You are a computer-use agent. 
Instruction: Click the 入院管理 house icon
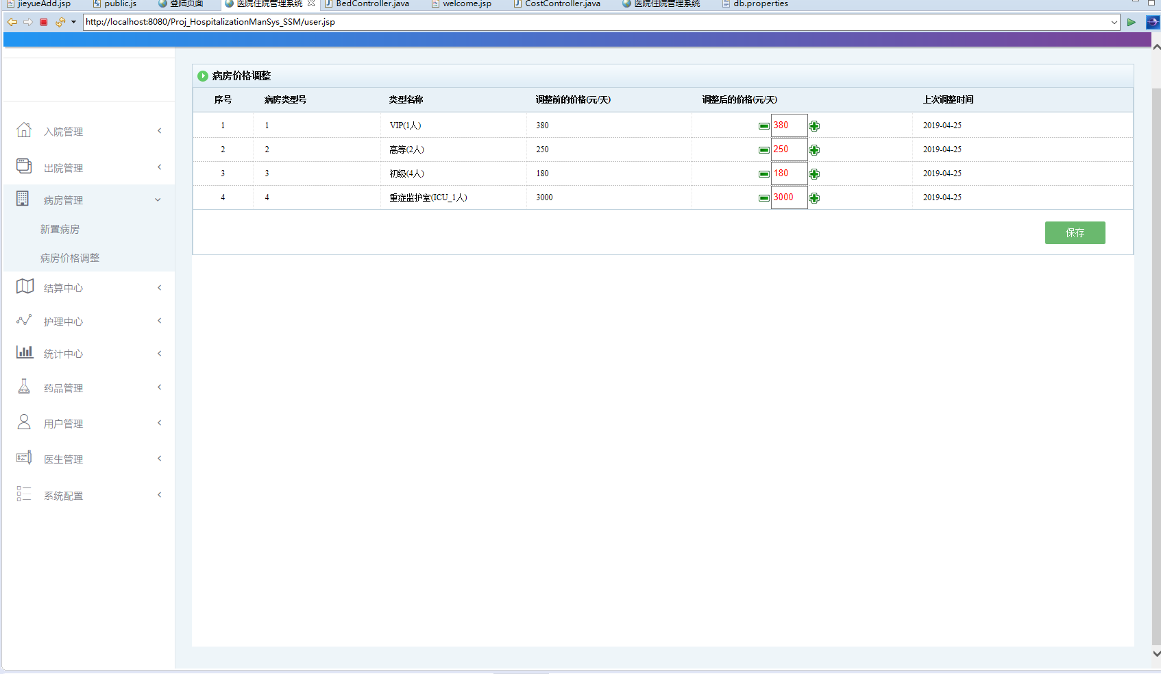(x=24, y=130)
